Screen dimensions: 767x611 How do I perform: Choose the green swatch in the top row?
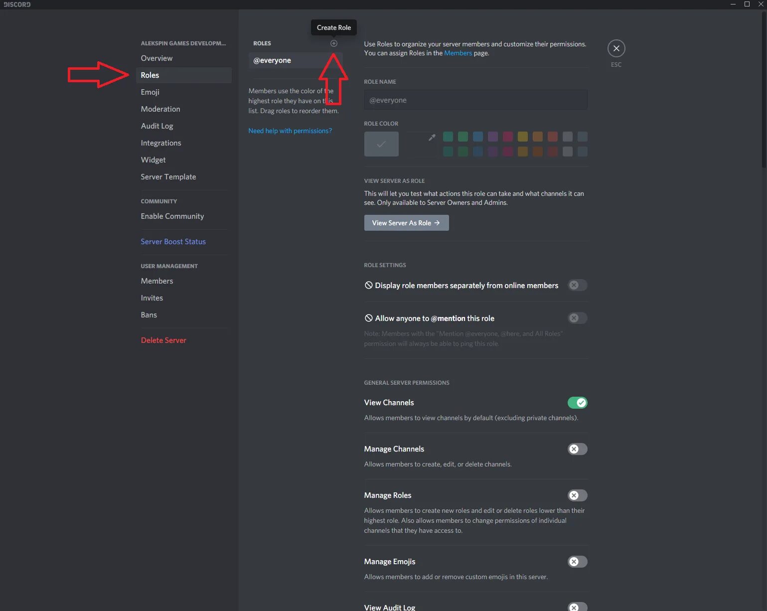click(463, 137)
